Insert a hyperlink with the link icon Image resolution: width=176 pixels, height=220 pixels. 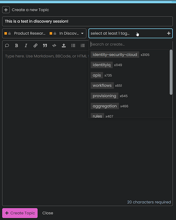(35, 46)
